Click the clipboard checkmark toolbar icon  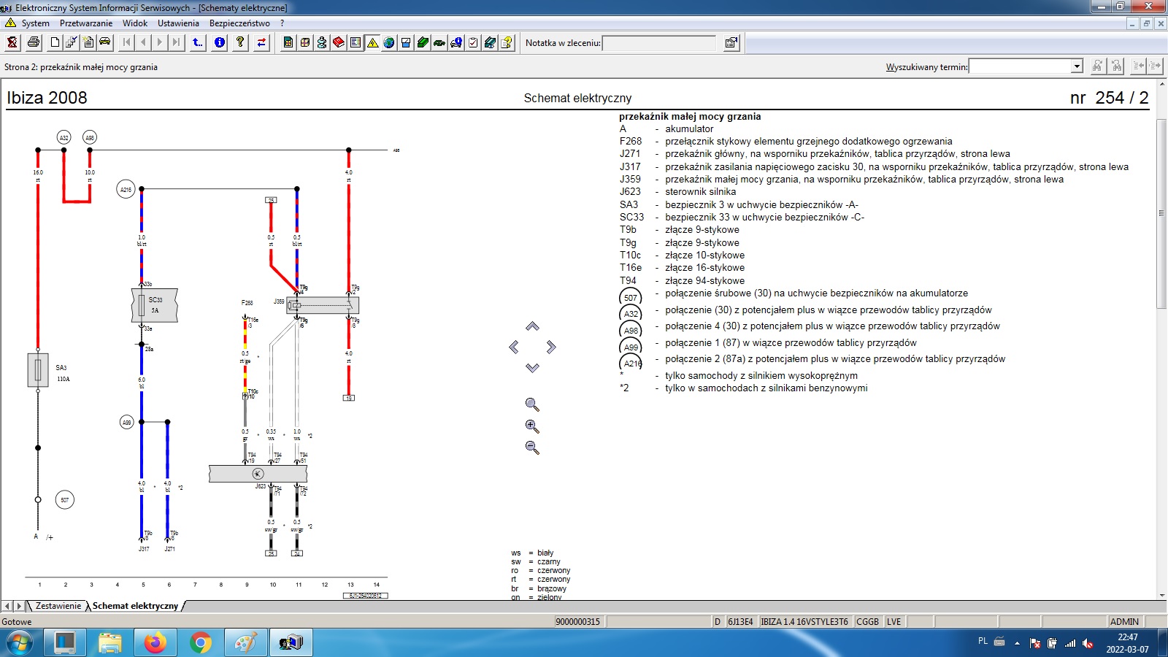(x=473, y=42)
